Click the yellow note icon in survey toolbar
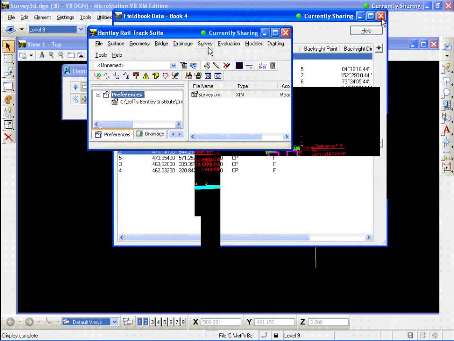454x341 pixels. click(156, 76)
